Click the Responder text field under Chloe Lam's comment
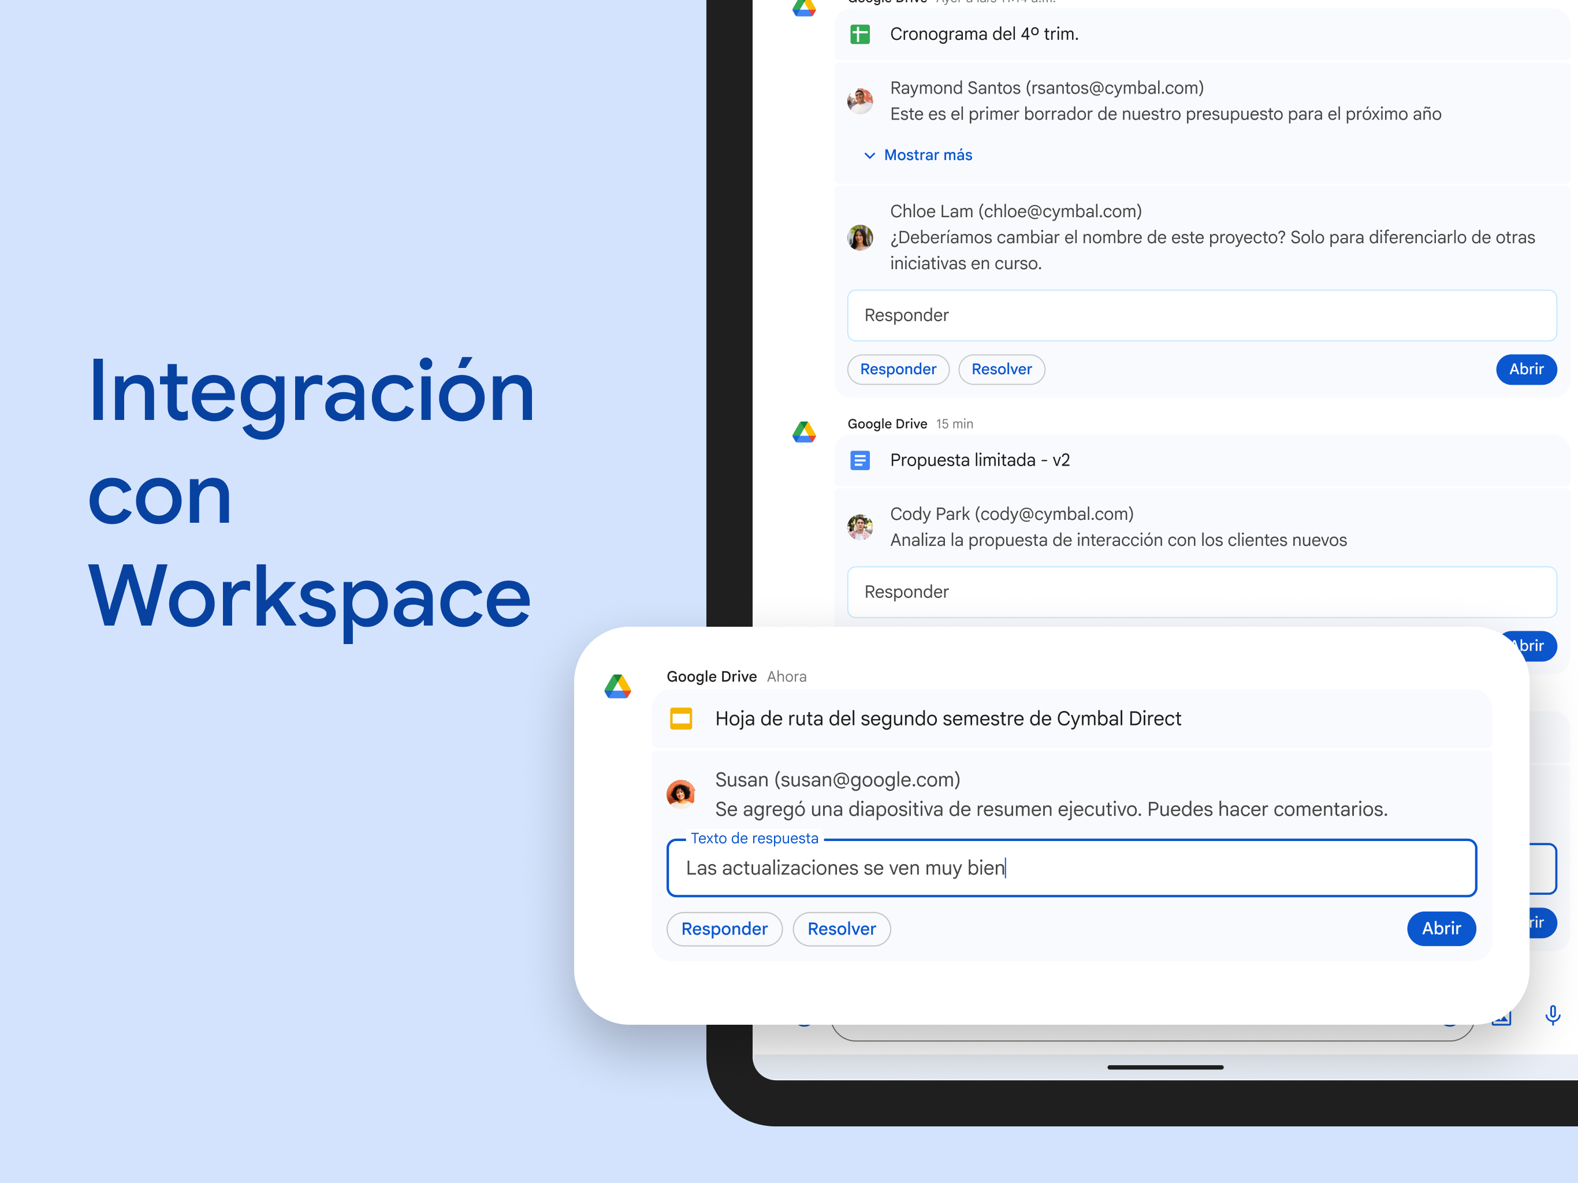1578x1183 pixels. point(1201,315)
